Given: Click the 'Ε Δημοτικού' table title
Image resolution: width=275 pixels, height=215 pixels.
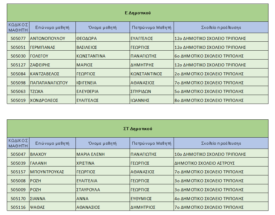Looking at the screenshot, I should coord(137,13).
